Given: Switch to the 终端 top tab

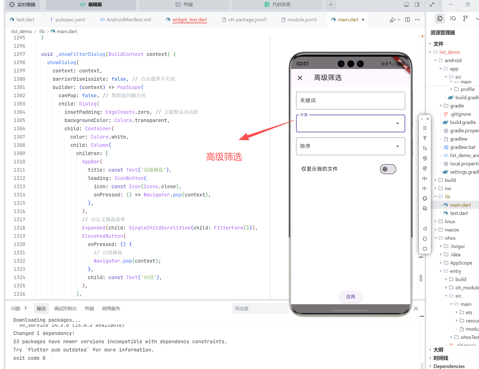Looking at the screenshot, I should click(x=184, y=5).
